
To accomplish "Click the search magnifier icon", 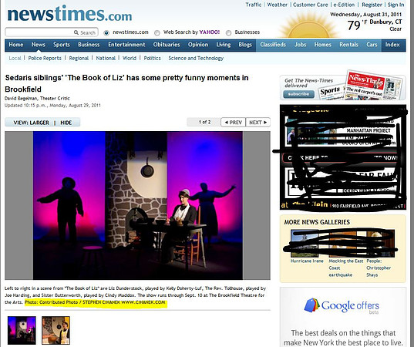I will tap(76, 32).
